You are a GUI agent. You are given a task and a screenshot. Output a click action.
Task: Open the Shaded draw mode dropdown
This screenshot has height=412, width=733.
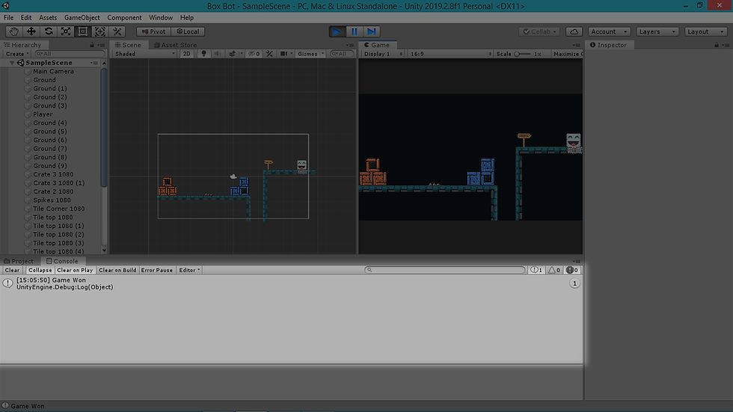coord(145,54)
